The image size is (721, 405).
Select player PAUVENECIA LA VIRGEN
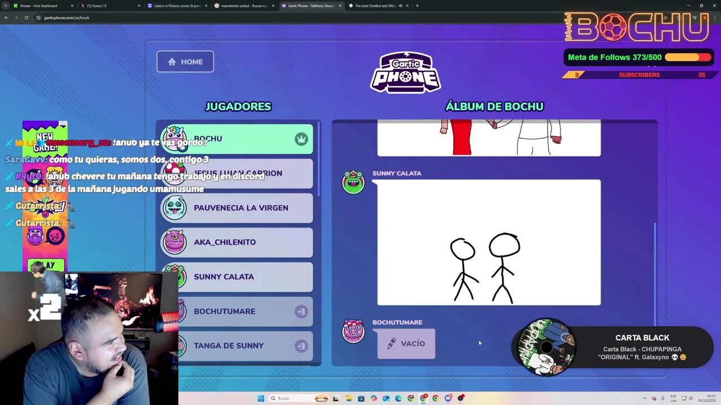pos(237,208)
